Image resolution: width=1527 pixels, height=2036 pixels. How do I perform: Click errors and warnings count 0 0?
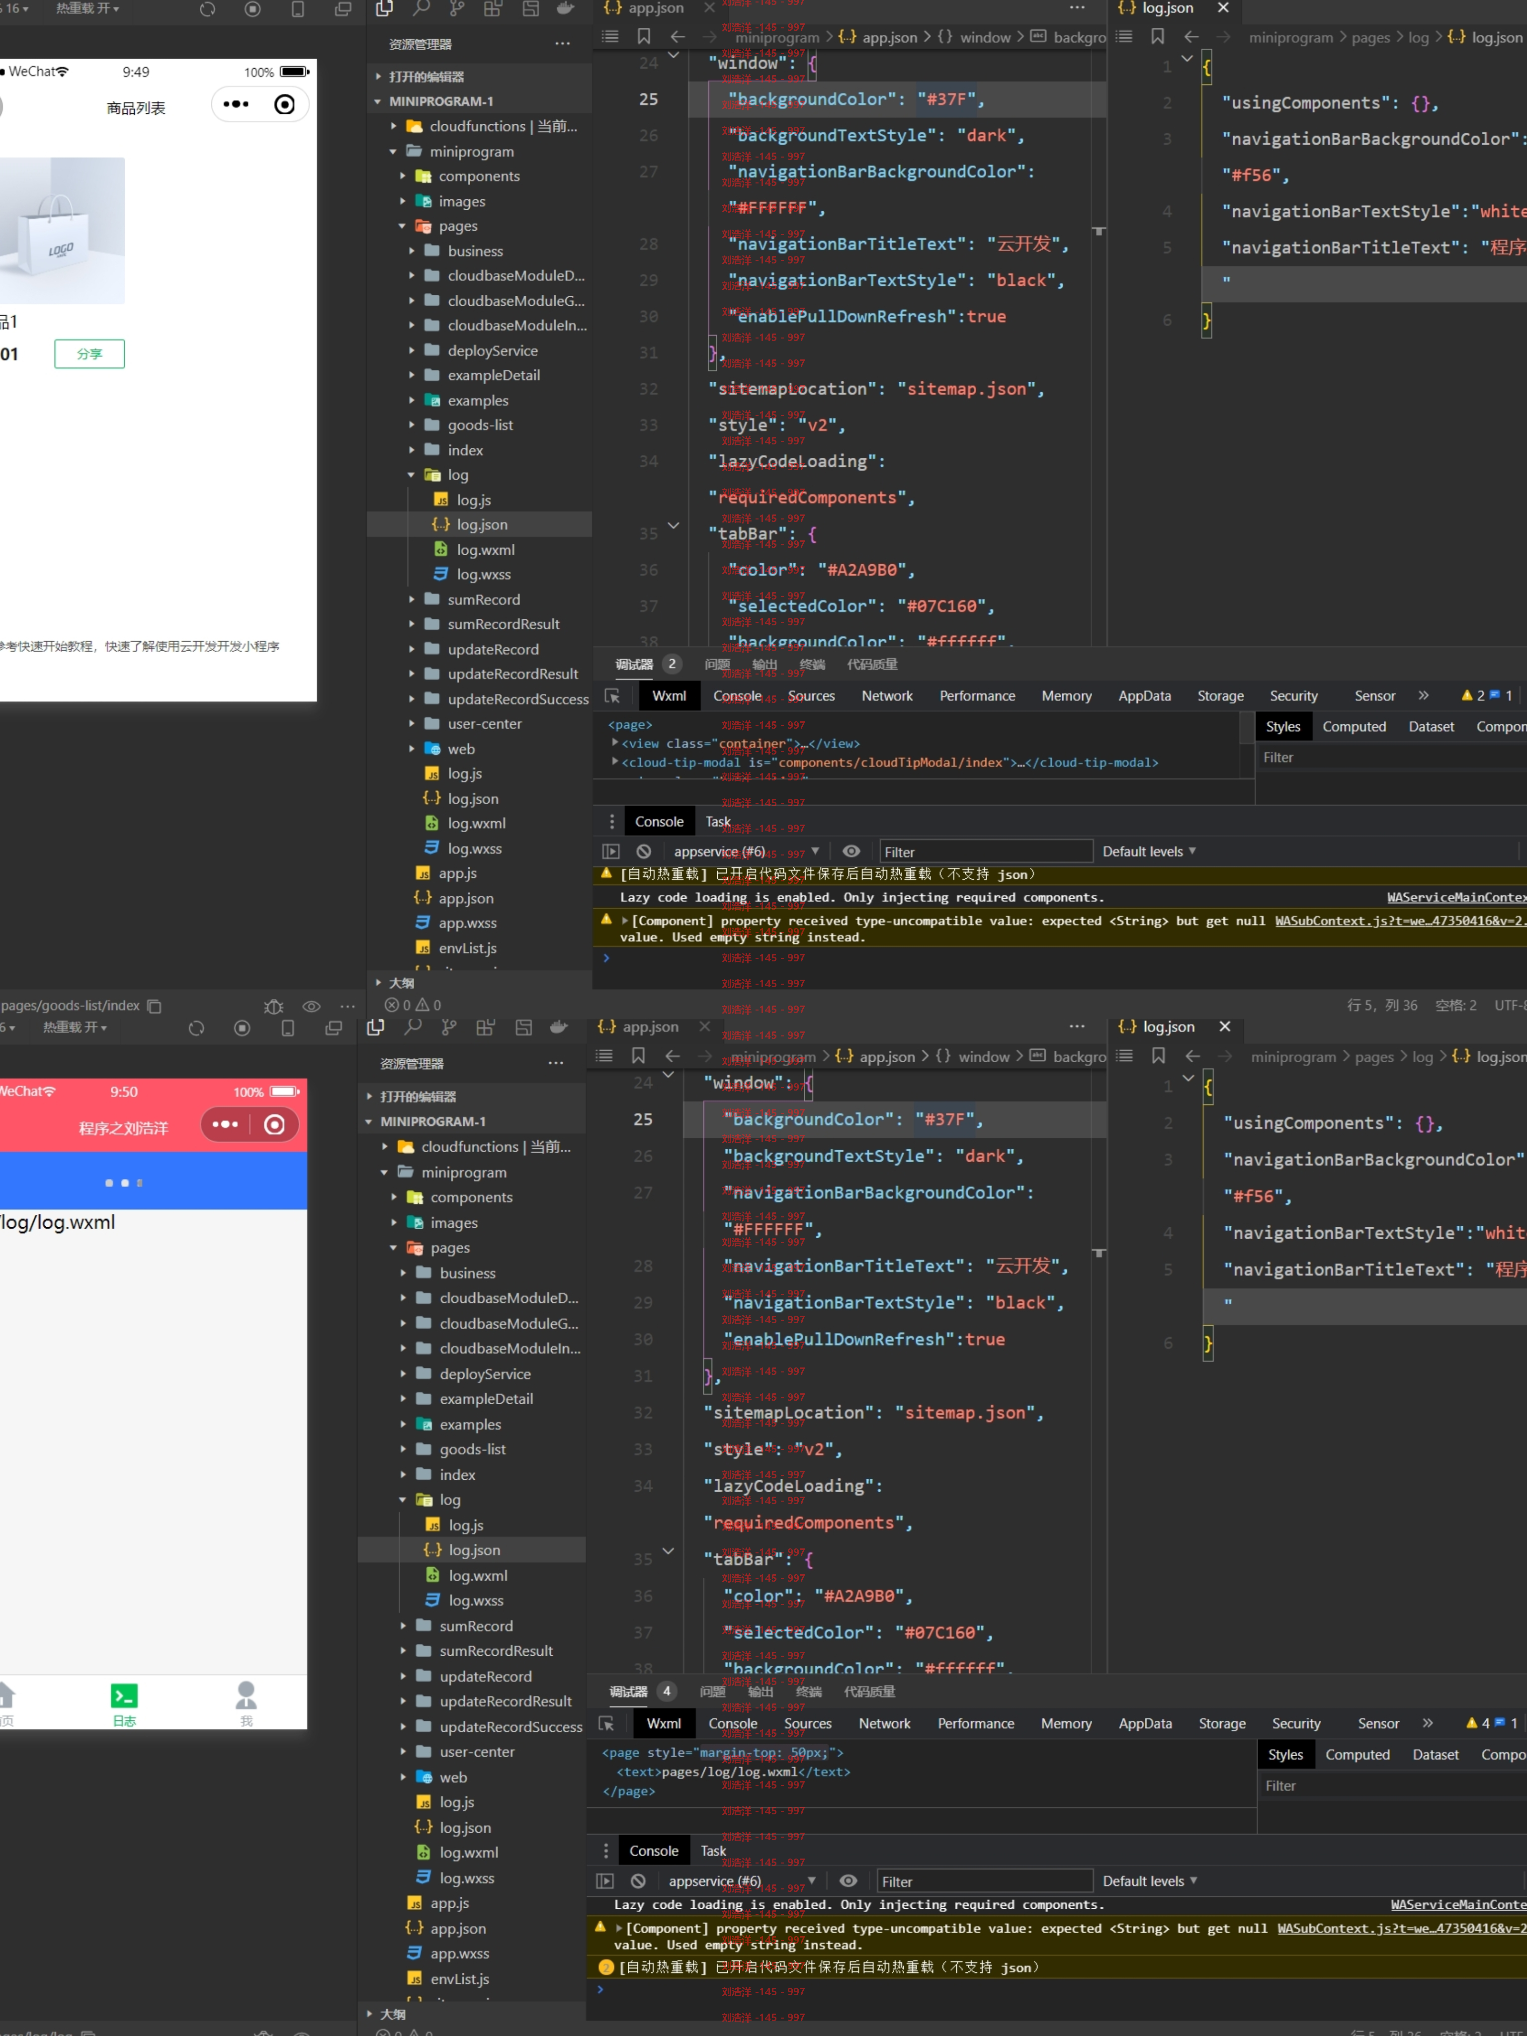[413, 1005]
